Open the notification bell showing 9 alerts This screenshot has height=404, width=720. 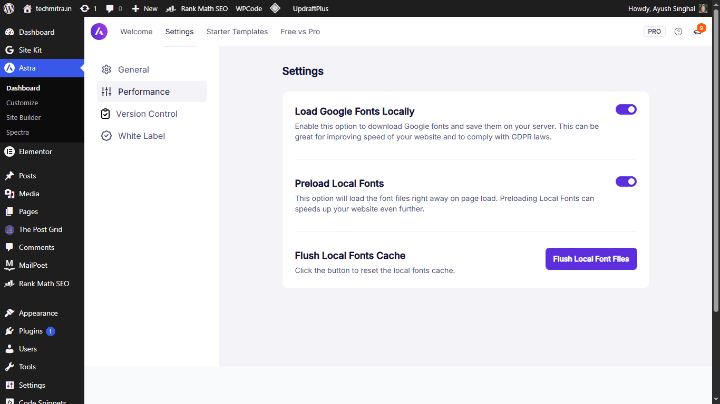(697, 32)
